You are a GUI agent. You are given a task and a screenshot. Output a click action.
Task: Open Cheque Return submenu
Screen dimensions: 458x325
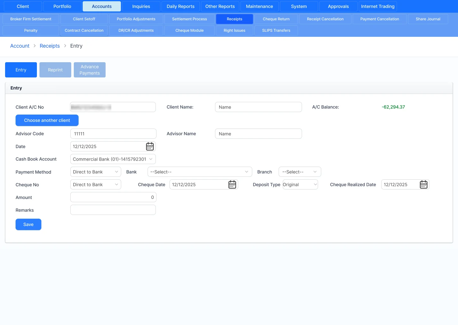tap(276, 19)
